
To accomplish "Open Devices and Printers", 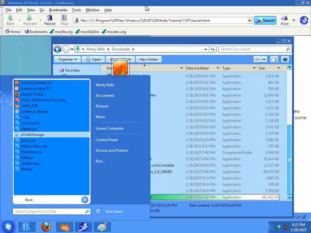I will pos(112,150).
